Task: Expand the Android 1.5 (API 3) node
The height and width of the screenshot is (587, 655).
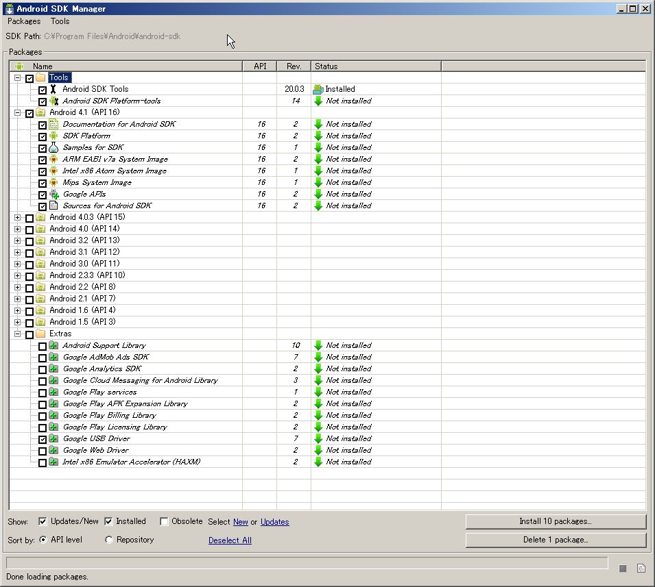Action: click(x=18, y=322)
